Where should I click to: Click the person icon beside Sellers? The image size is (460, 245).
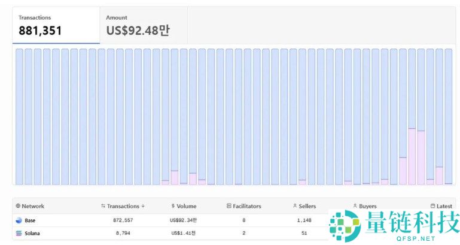click(x=295, y=206)
